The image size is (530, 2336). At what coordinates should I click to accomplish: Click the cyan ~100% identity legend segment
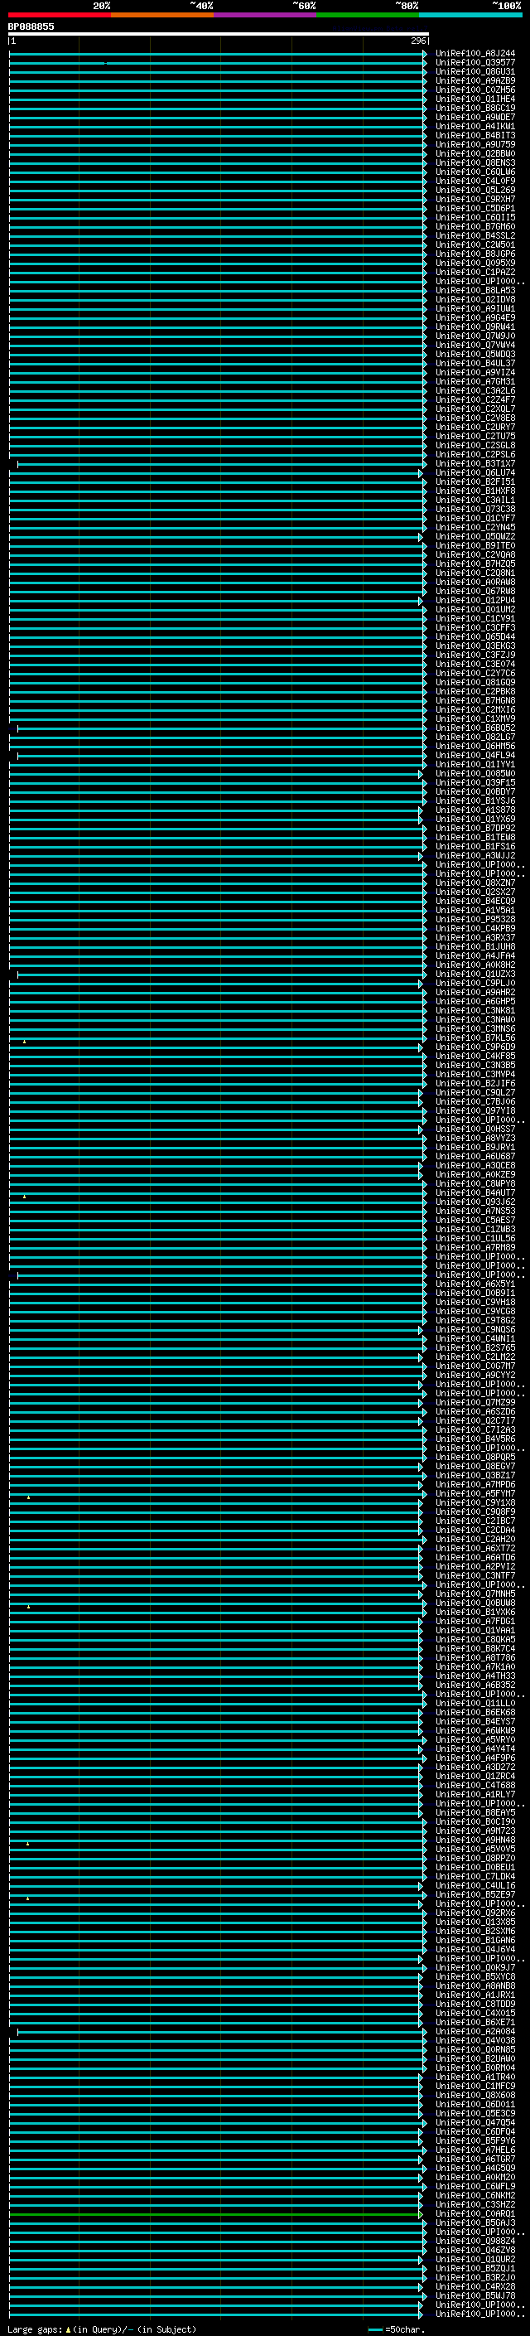(x=471, y=16)
